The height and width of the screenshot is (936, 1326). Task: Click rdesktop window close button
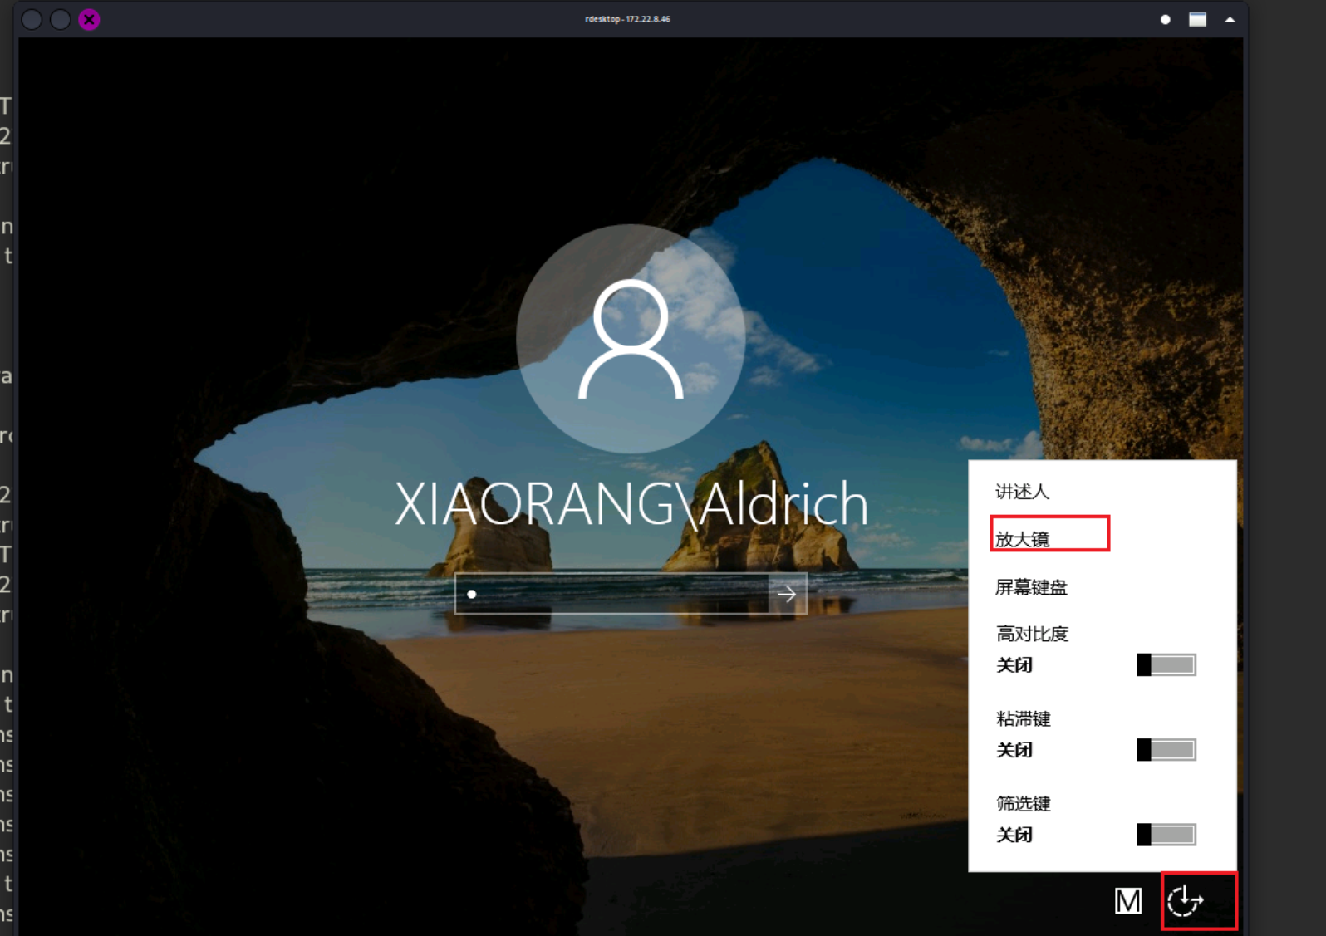(89, 19)
